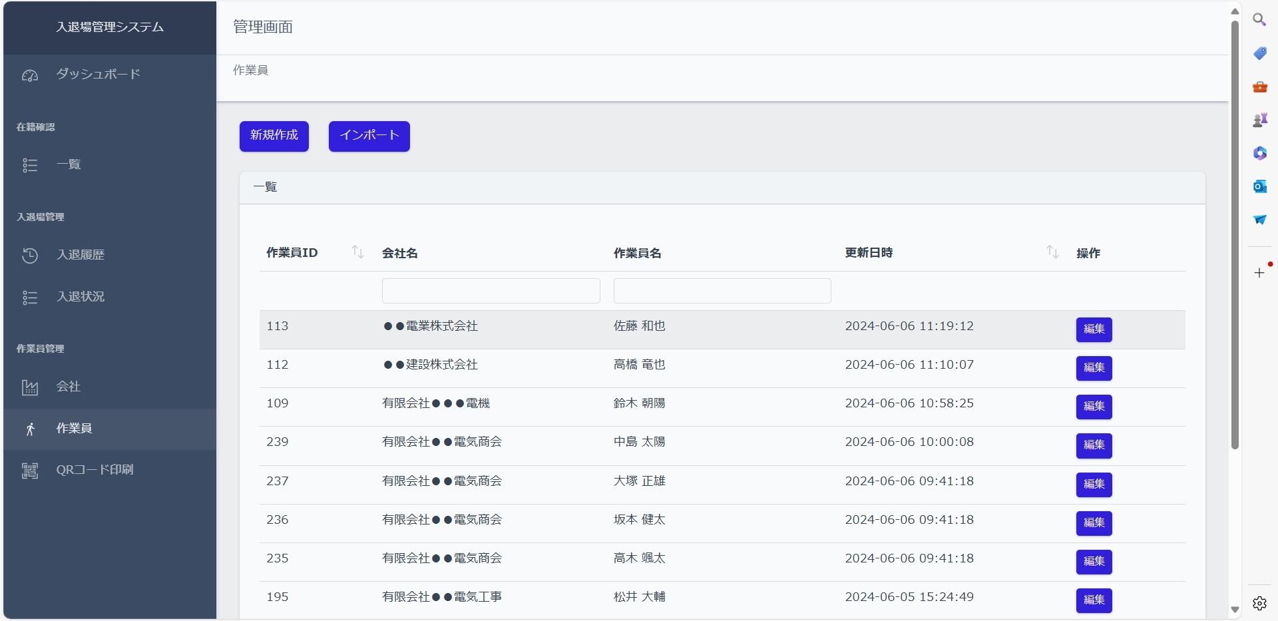Click timestamp 2024-06-06 11:10:07
Viewport: 1278px width, 621px height.
pos(909,365)
